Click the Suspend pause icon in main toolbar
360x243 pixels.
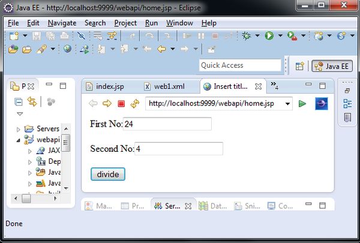tap(201, 36)
